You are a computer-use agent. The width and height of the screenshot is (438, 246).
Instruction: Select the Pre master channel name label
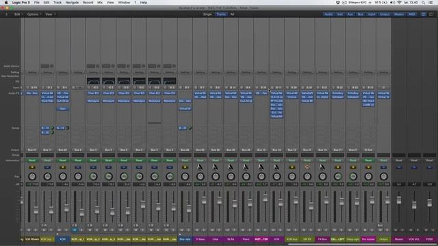(368, 239)
